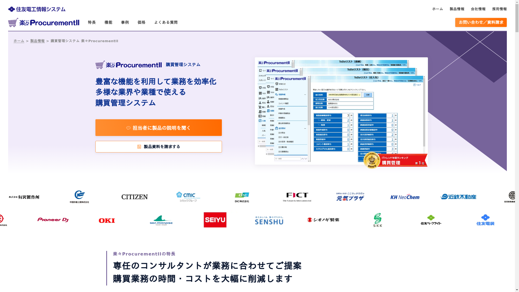Click the DIC株式会社 logo
Screen dimensions: 519x292
(x=242, y=197)
